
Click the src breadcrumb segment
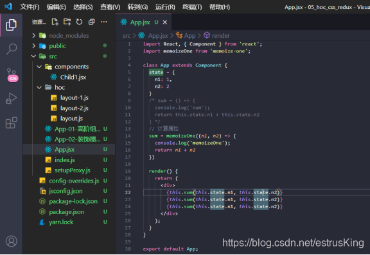(x=127, y=35)
